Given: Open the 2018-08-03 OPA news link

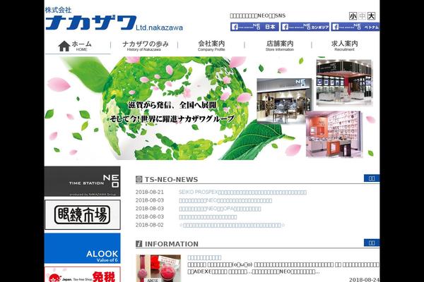Looking at the screenshot, I should (220, 209).
